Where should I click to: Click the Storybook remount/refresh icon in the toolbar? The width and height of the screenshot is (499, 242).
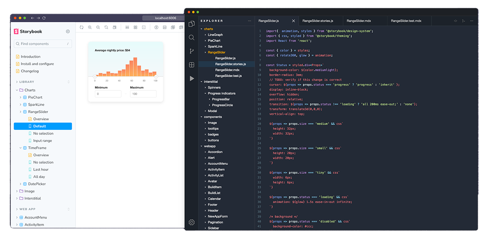tap(81, 27)
